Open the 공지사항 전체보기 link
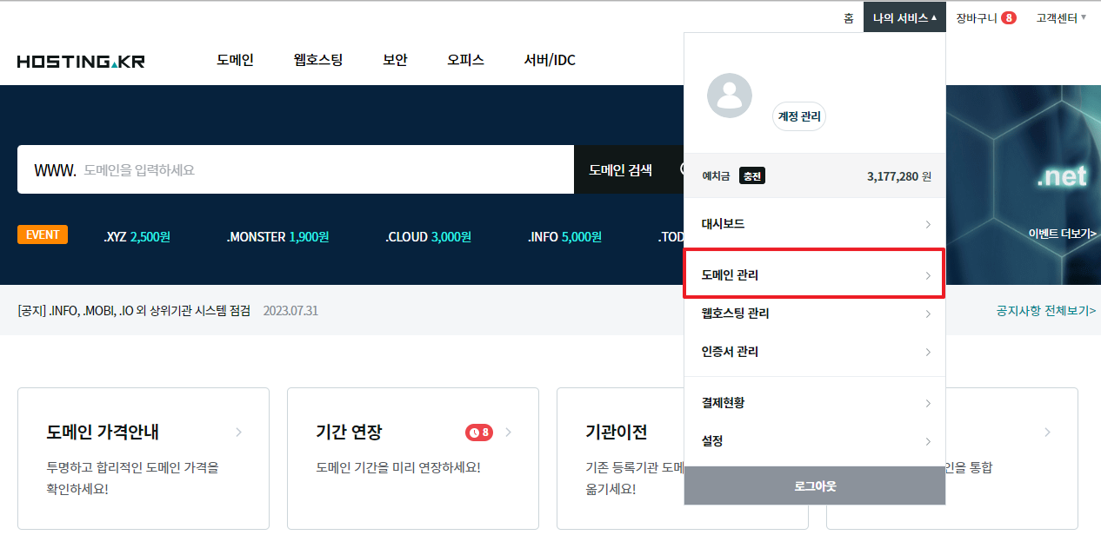The image size is (1101, 535). point(1045,310)
